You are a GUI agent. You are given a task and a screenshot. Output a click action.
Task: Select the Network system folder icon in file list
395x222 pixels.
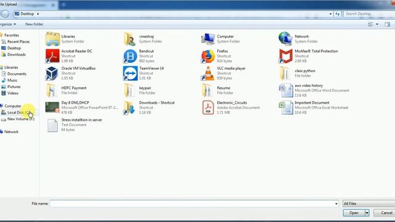tap(285, 39)
